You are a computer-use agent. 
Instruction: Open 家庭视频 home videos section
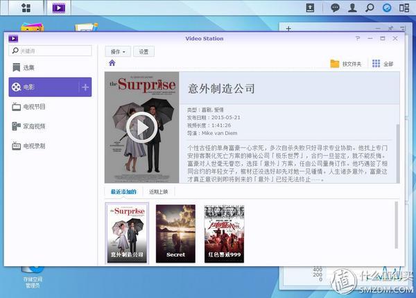tap(33, 127)
